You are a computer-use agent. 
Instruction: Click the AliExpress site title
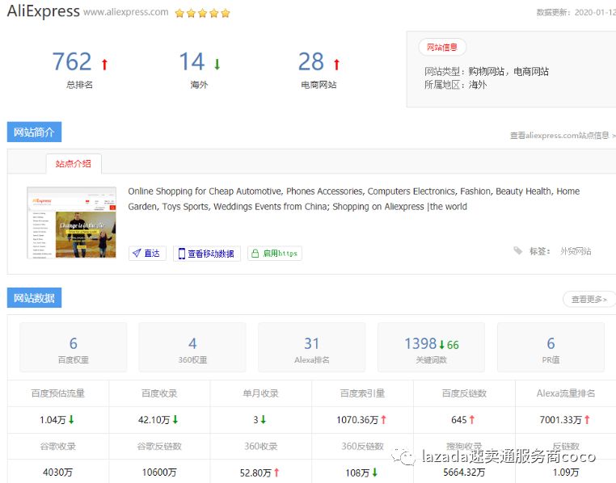43,11
